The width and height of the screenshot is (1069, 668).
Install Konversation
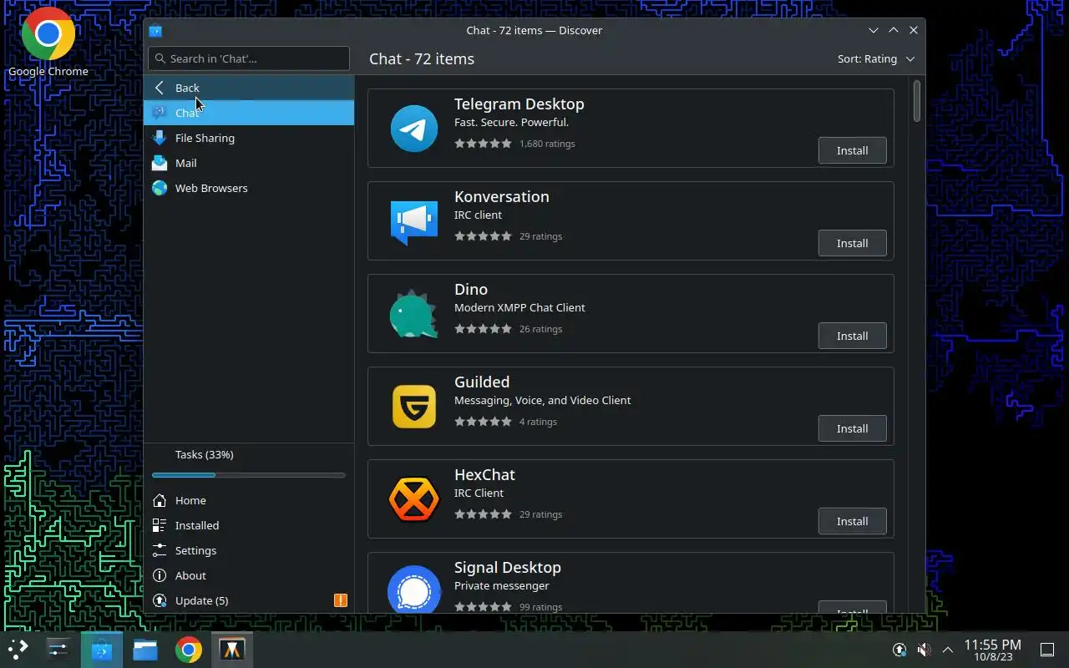pos(852,243)
